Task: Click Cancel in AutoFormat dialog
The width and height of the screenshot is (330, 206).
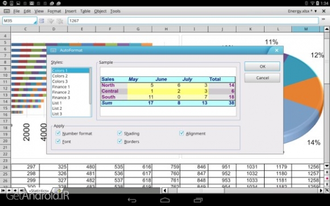Action: coord(262,78)
